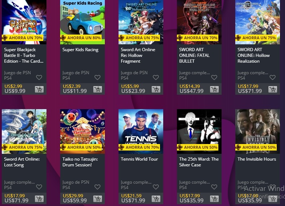Toggle wishlist heart on Super Kids Racing
This screenshot has width=285, height=206.
pos(97,77)
